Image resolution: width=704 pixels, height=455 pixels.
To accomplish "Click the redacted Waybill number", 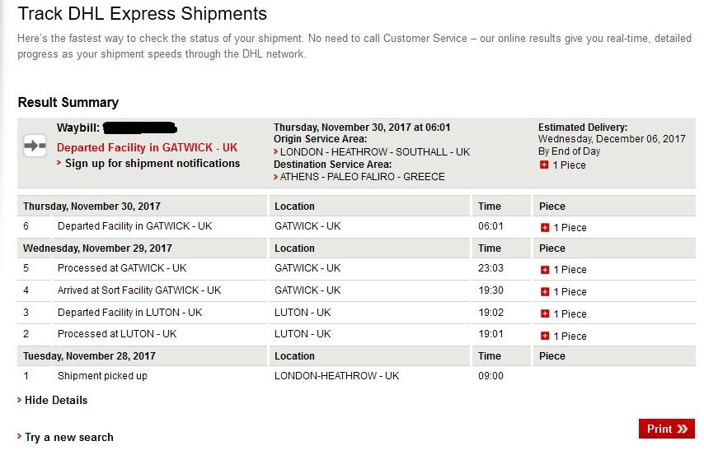I will point(139,128).
